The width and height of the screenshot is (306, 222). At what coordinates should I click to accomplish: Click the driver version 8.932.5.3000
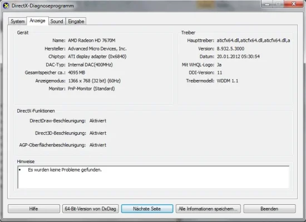(x=230, y=49)
